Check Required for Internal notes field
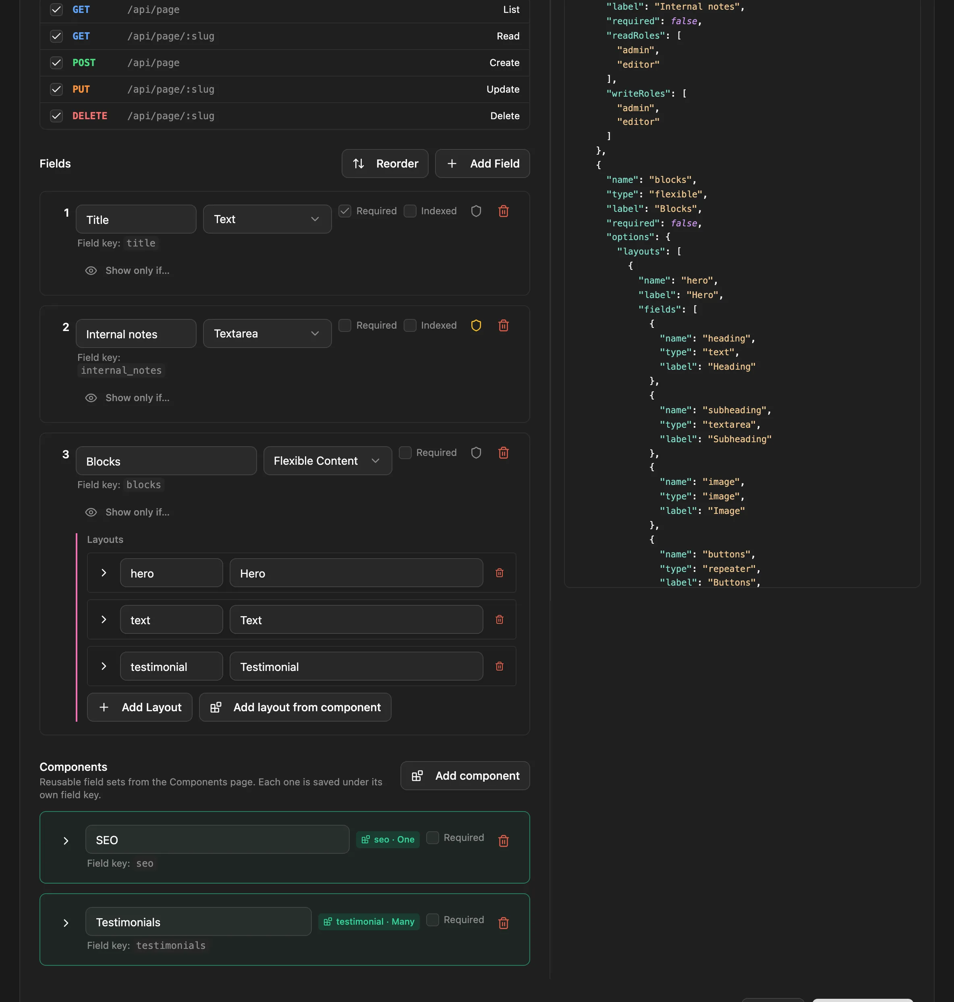Viewport: 954px width, 1002px height. click(345, 325)
